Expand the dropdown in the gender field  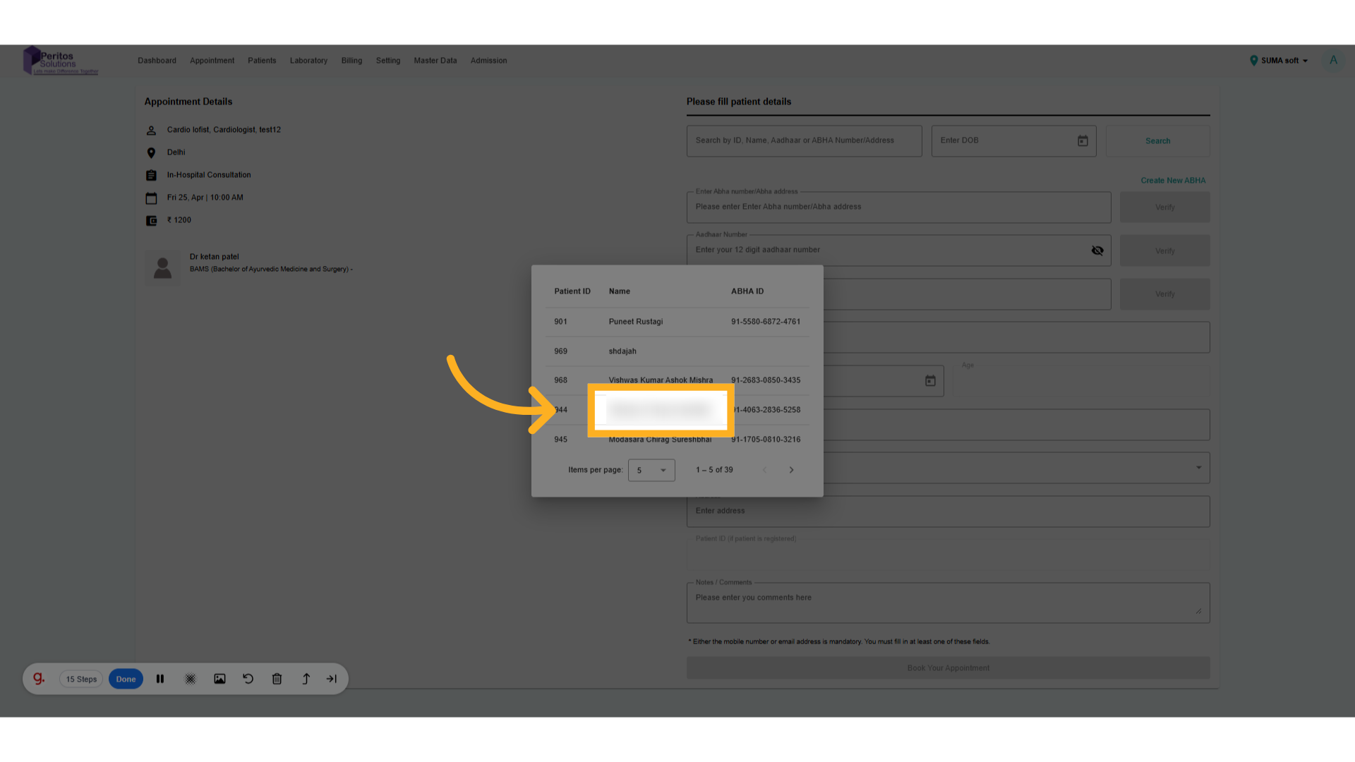[1198, 467]
